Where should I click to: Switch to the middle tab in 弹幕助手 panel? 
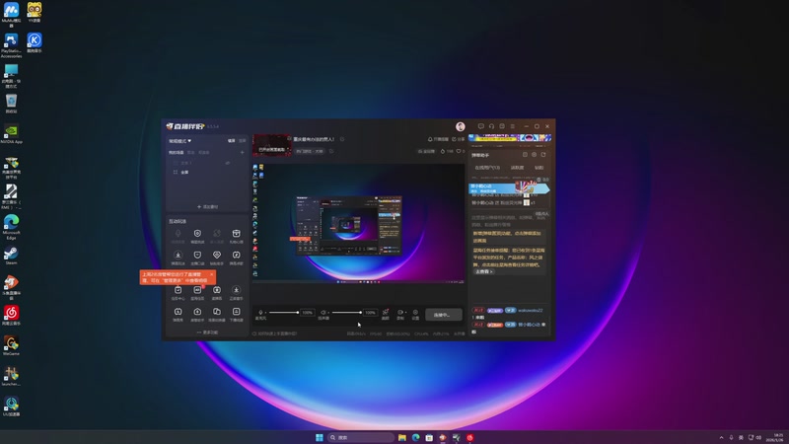pos(517,168)
